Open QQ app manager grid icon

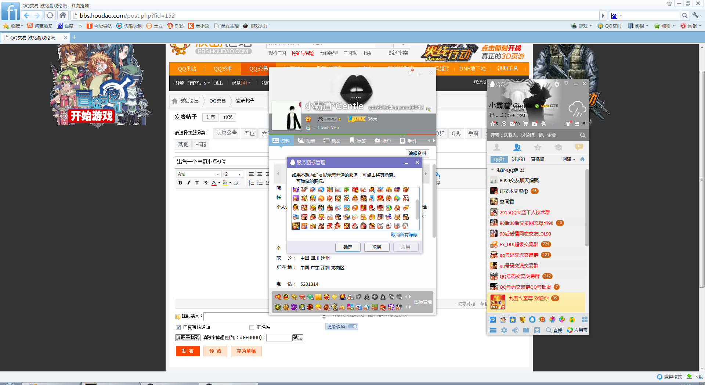click(585, 320)
